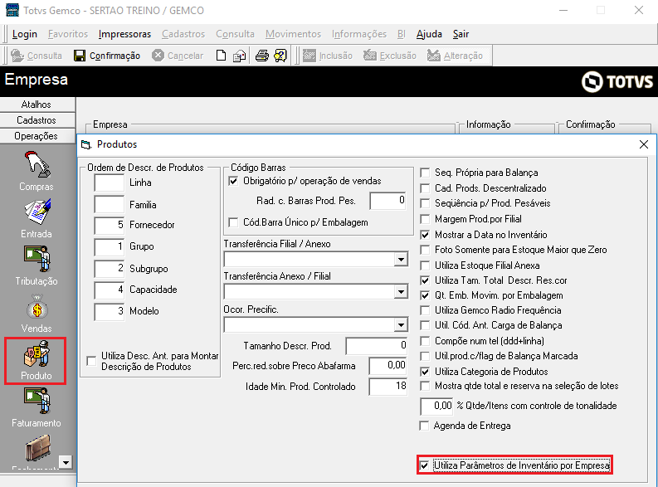658x487 pixels.
Task: Click the Tamanho Descr. Prod. field
Action: point(377,346)
